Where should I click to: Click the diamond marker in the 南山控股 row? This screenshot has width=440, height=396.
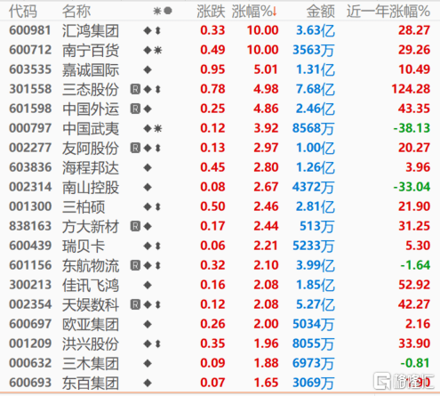(x=148, y=187)
